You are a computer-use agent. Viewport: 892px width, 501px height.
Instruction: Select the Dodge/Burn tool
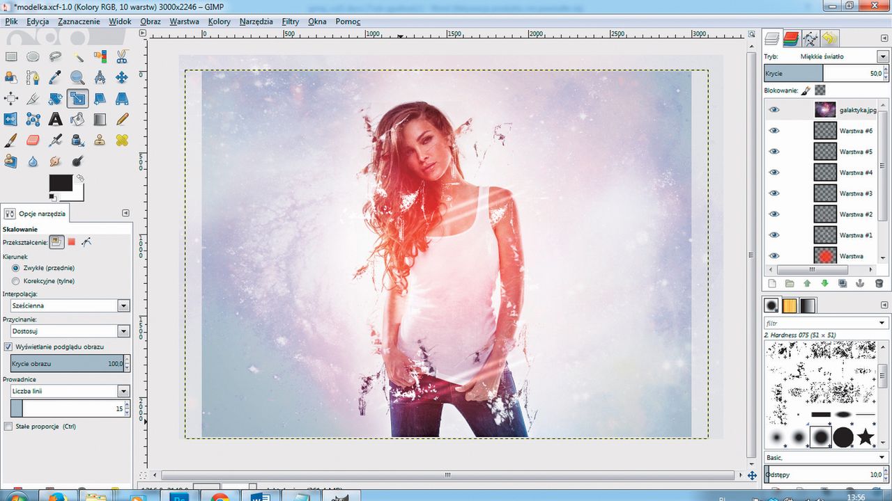(x=77, y=161)
